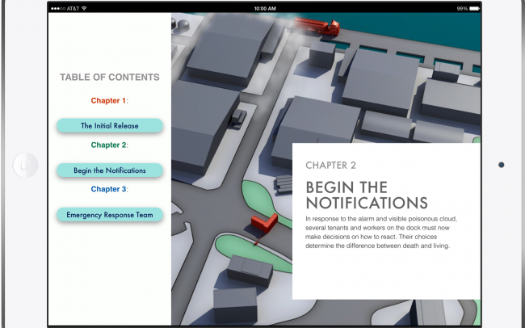
Task: Tap the AT&T carrier label
Action: (x=73, y=8)
